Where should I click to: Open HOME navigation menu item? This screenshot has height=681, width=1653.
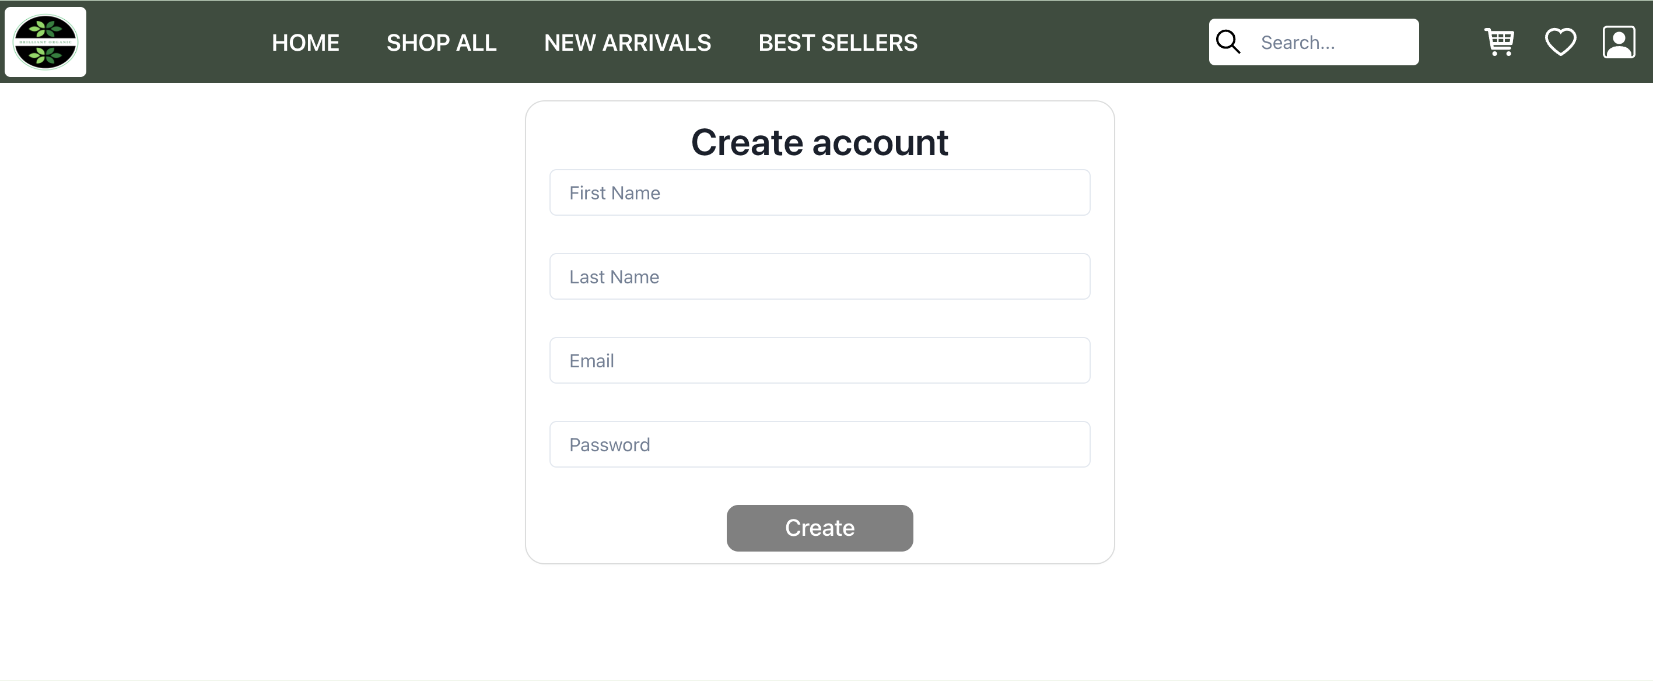(306, 41)
